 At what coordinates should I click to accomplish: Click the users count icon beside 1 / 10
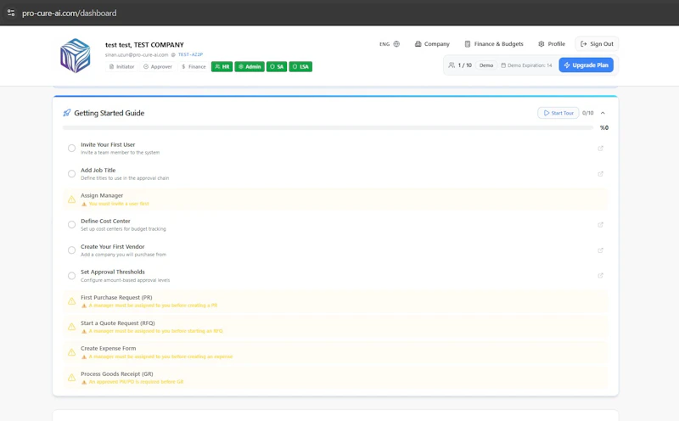tap(452, 65)
